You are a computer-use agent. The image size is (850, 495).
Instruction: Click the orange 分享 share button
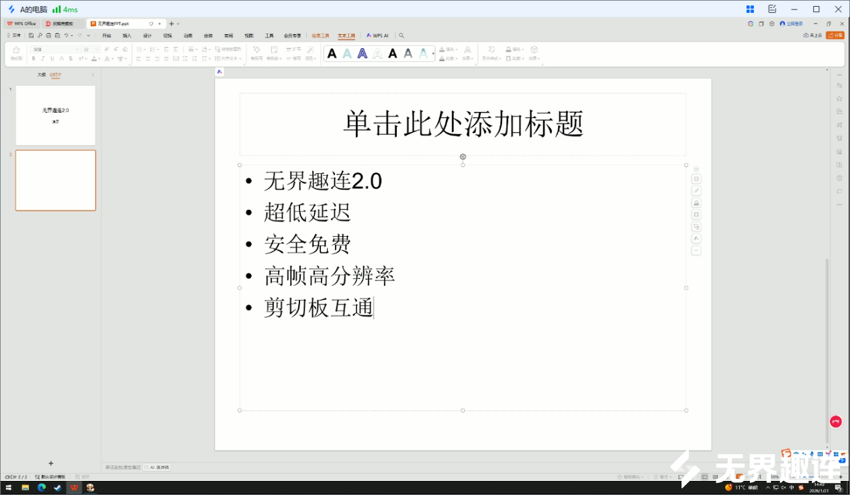click(835, 35)
